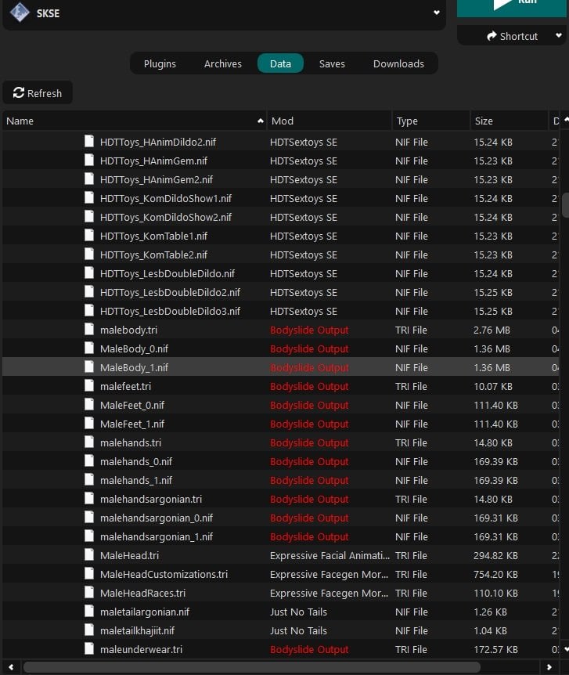Click the file icon of malehands.tri
This screenshot has height=675, width=569.
89,442
